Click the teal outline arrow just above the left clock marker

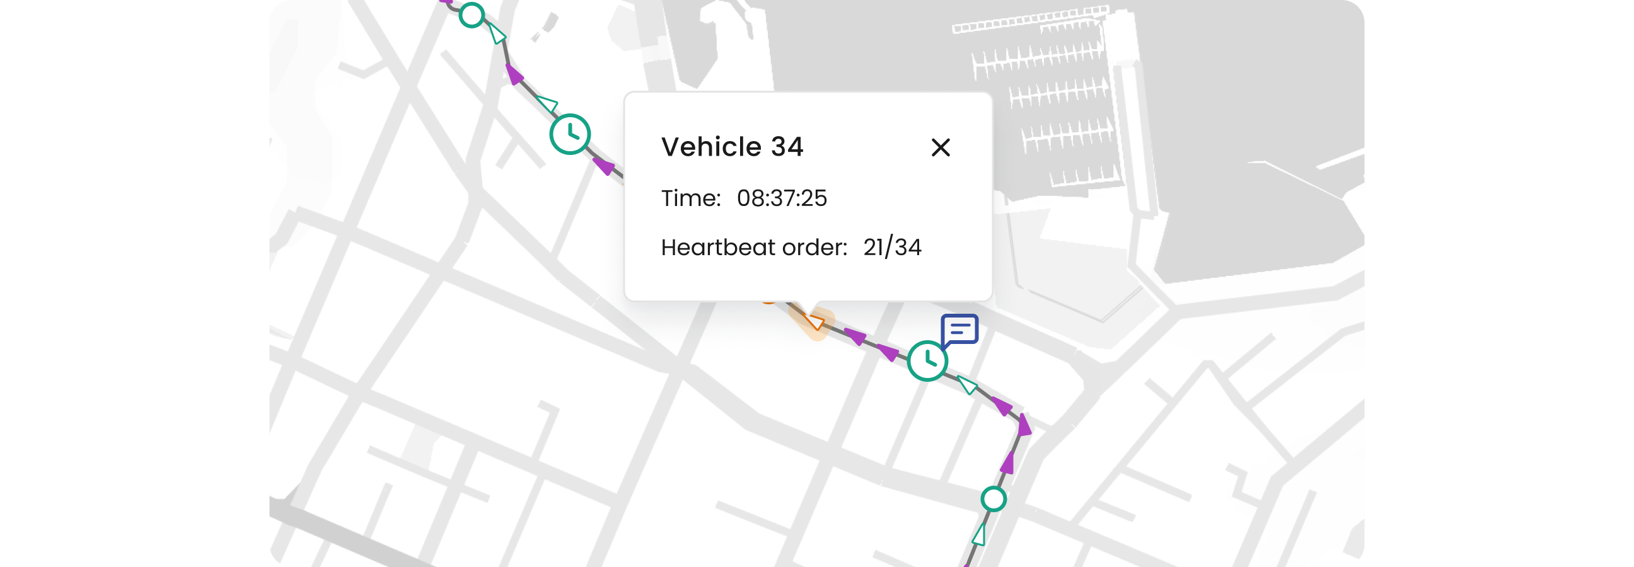(x=547, y=103)
